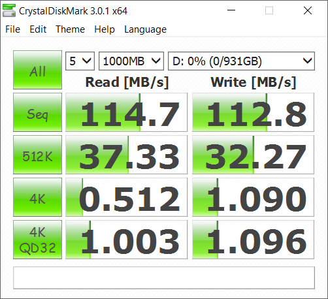Click the CrystalDiskMark app icon in title bar
This screenshot has height=299, width=328.
pyautogui.click(x=9, y=10)
